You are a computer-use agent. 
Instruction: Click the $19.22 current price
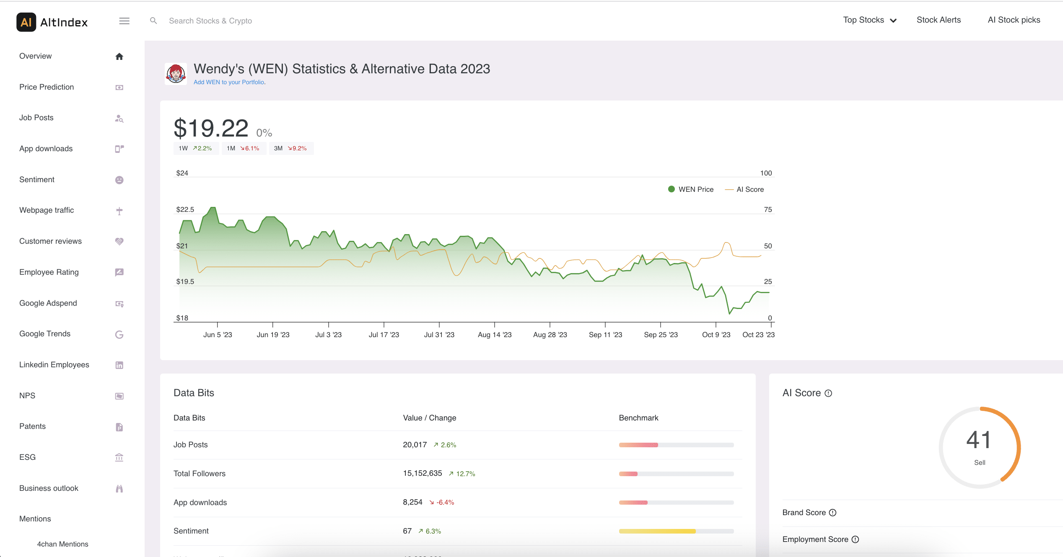(211, 128)
